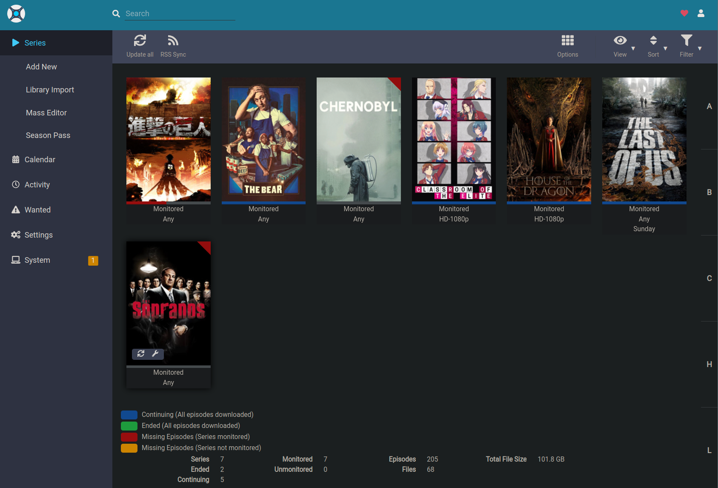Screen dimensions: 718x488
Task: Open Classroom of the Elite poster
Action: point(454,139)
